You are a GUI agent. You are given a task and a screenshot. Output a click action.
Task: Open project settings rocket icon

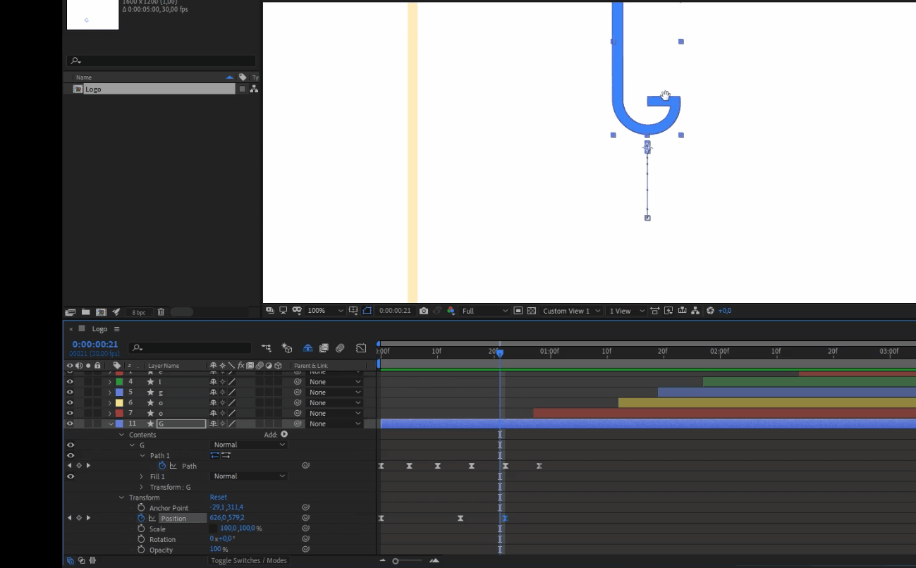pyautogui.click(x=116, y=311)
